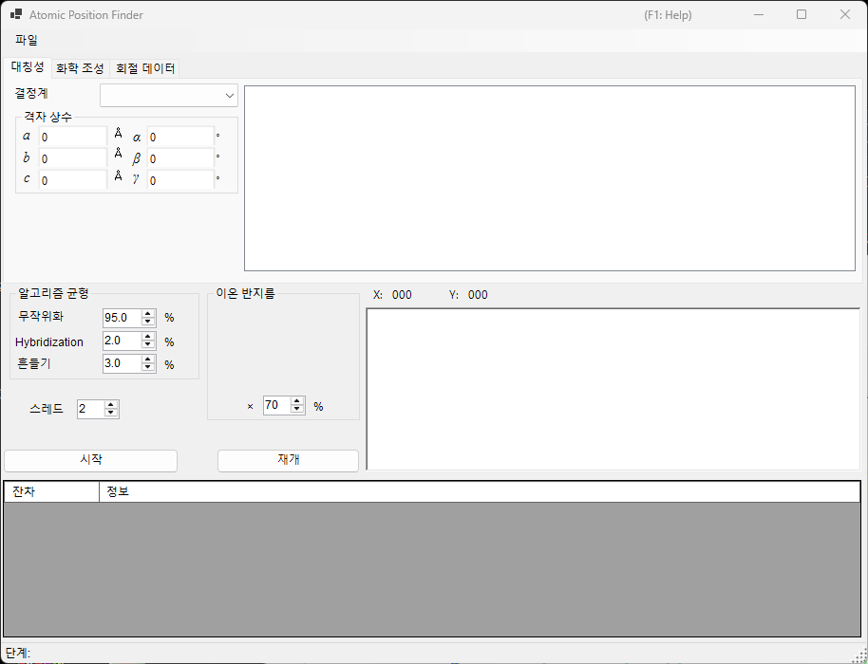Click the 이온 반지름 70 value field
868x664 pixels.
click(x=277, y=405)
